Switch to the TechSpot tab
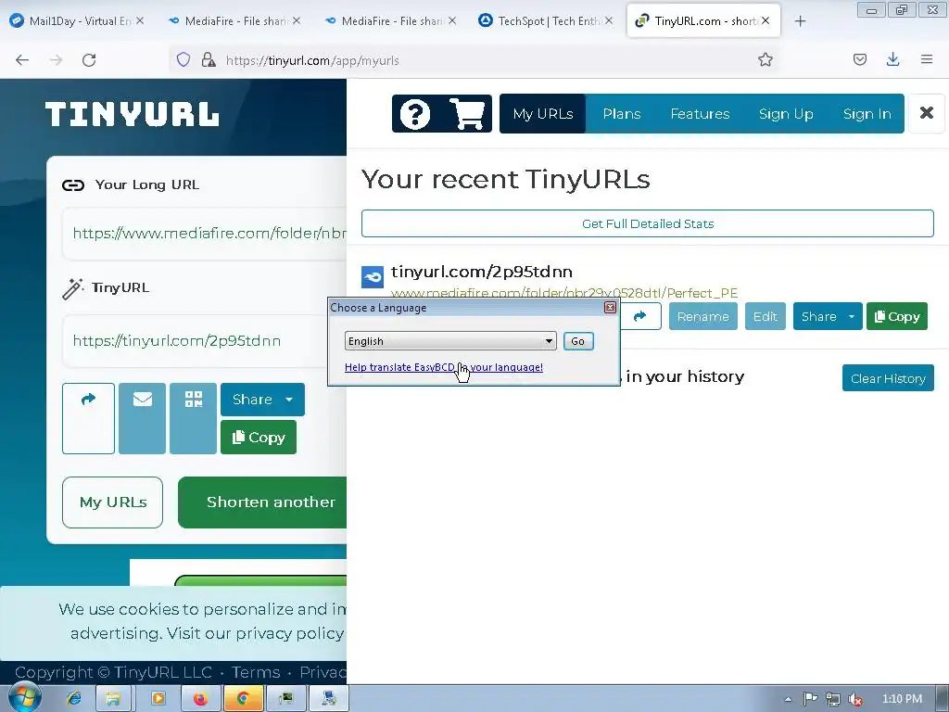 click(x=545, y=21)
